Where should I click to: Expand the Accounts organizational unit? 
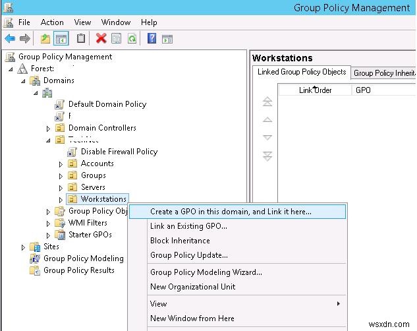click(x=61, y=164)
